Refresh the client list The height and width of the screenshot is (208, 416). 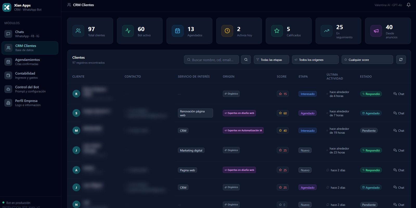tap(401, 60)
